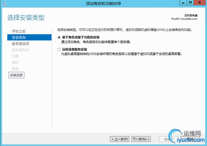The height and width of the screenshot is (146, 207).
Task: Click the 目标服务器 label
Action: point(191,15)
